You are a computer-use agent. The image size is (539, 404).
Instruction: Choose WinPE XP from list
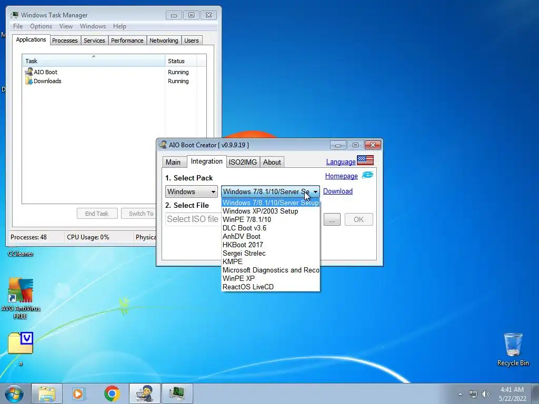[x=271, y=278]
